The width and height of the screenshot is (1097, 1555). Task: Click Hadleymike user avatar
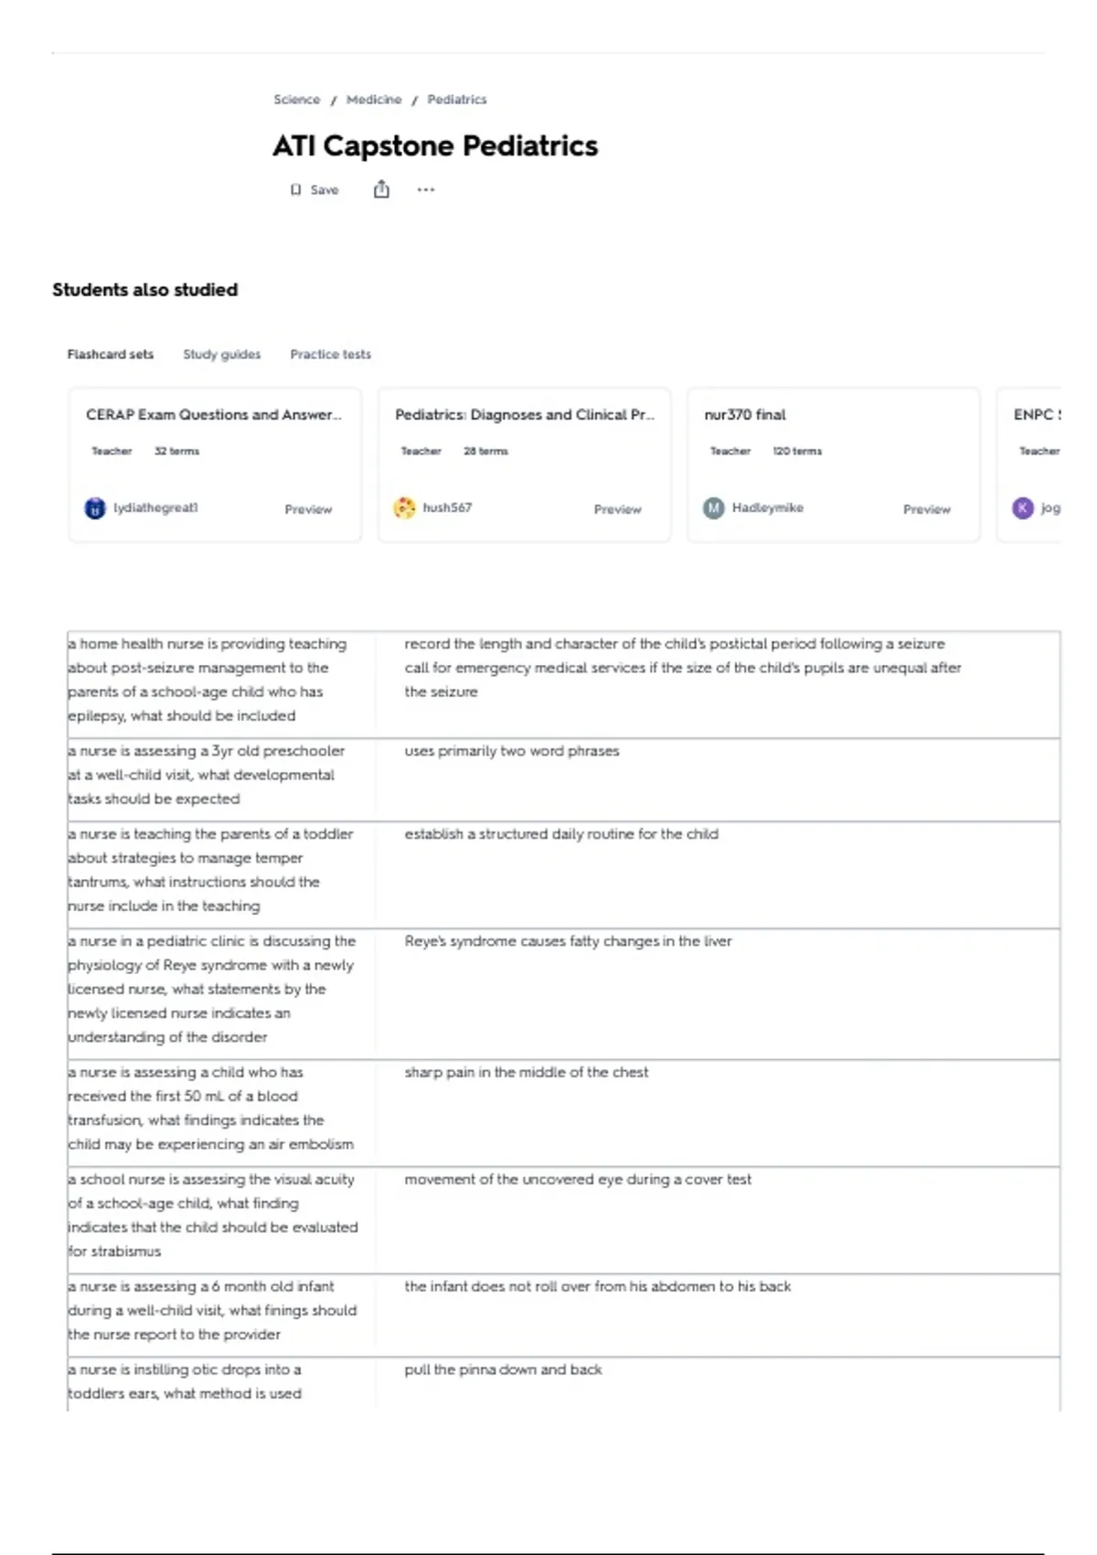pyautogui.click(x=713, y=508)
